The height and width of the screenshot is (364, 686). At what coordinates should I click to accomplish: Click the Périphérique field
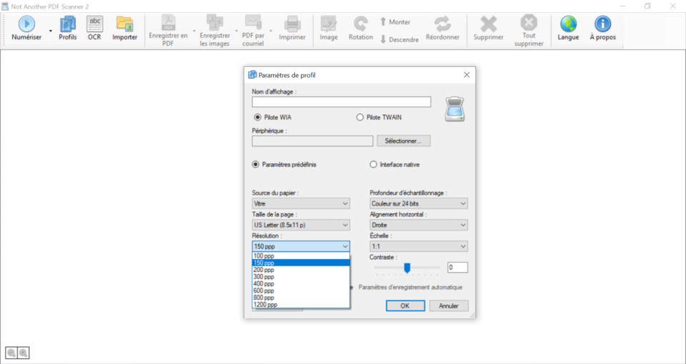click(x=312, y=141)
